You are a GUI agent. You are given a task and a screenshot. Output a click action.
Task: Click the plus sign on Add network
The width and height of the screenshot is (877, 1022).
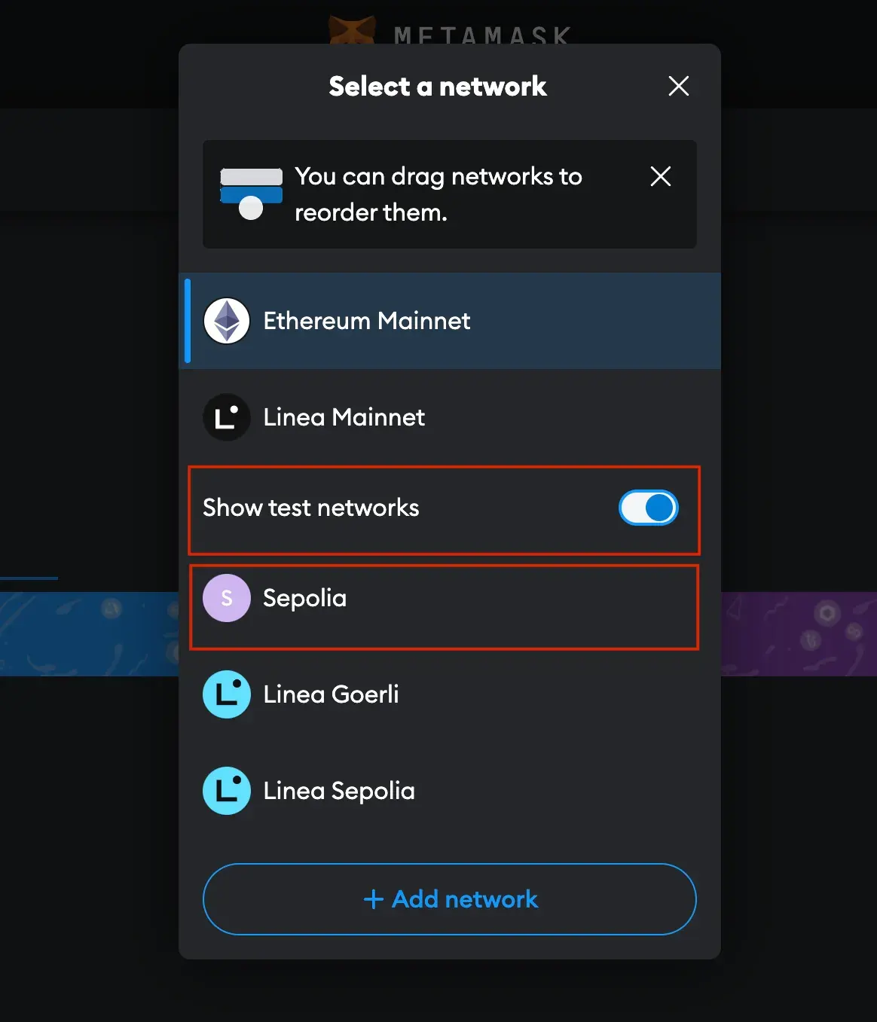point(374,899)
